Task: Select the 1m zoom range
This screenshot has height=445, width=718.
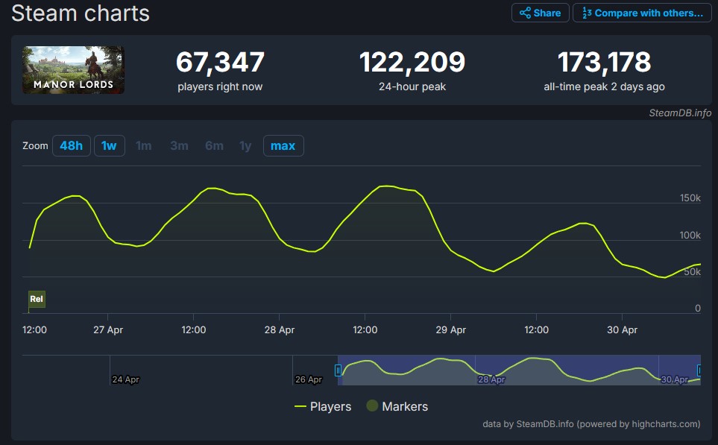Action: coord(144,145)
